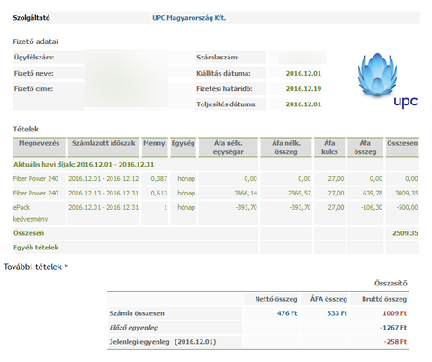Select the ÁFA összeg value 533 Ft
This screenshot has height=362, width=432.
pyautogui.click(x=337, y=313)
